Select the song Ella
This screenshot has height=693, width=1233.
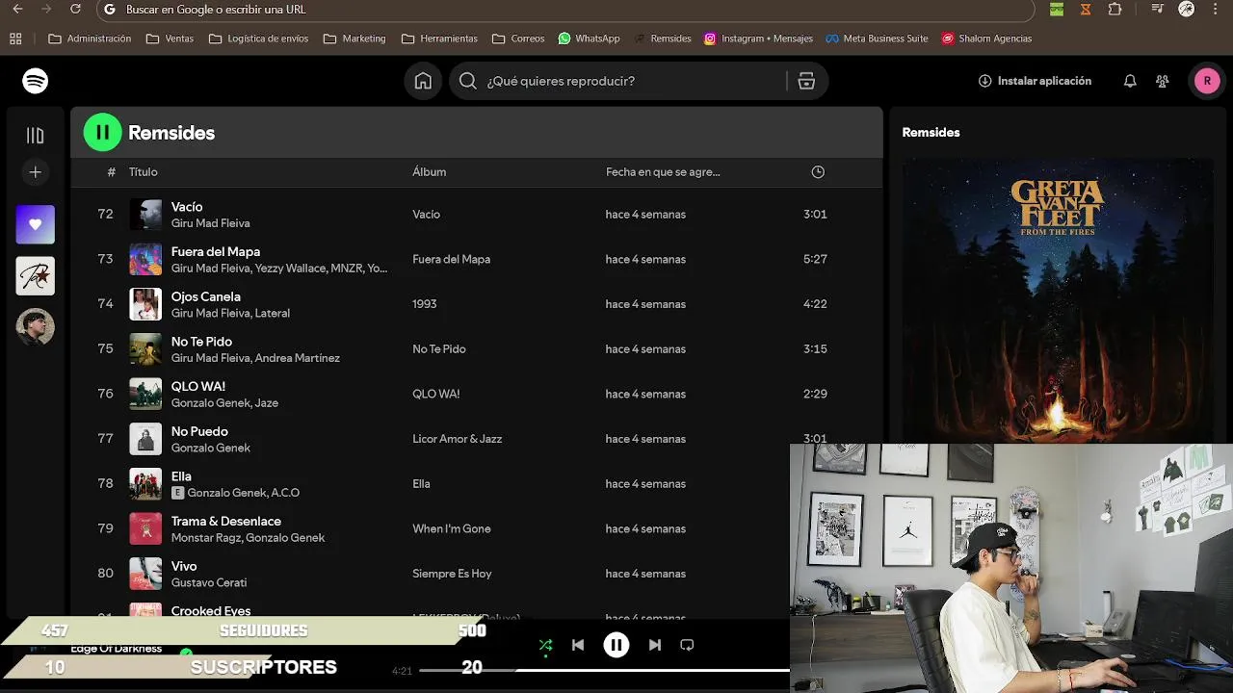point(181,476)
